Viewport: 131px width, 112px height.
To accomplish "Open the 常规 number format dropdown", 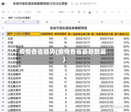I will [42, 12].
